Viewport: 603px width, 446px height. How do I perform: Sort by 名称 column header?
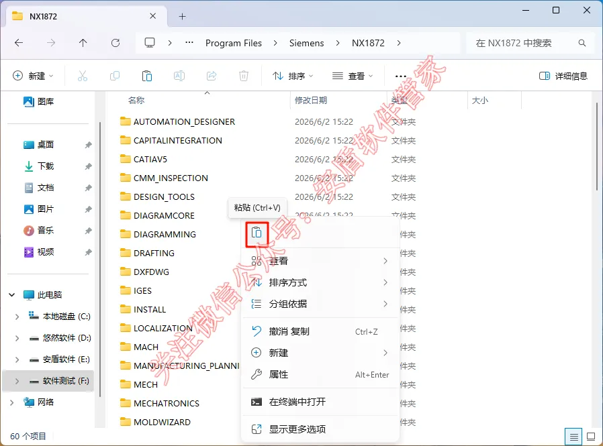136,101
